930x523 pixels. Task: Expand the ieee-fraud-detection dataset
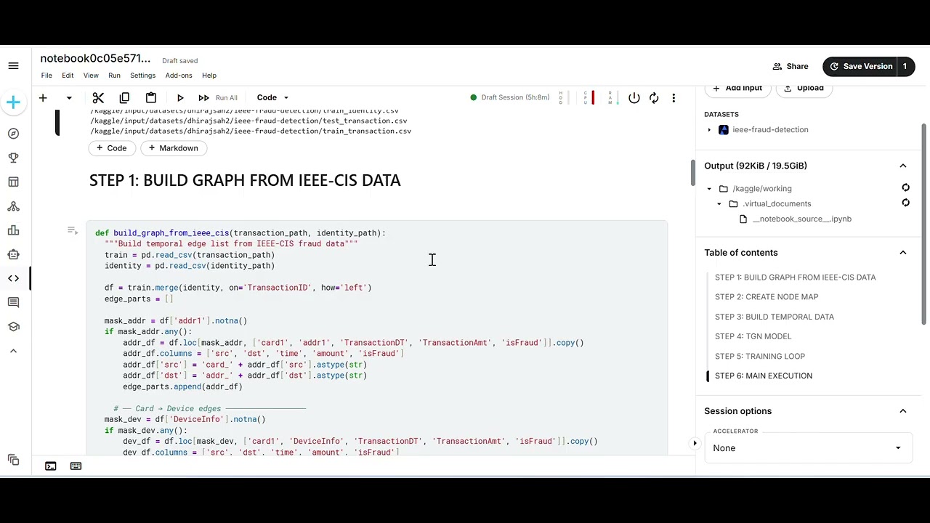point(709,130)
